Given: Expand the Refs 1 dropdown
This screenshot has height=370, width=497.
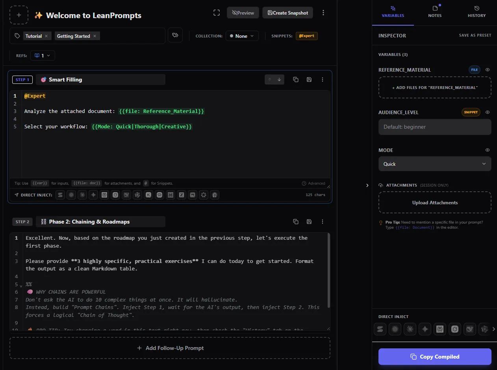Looking at the screenshot, I should click(x=43, y=55).
